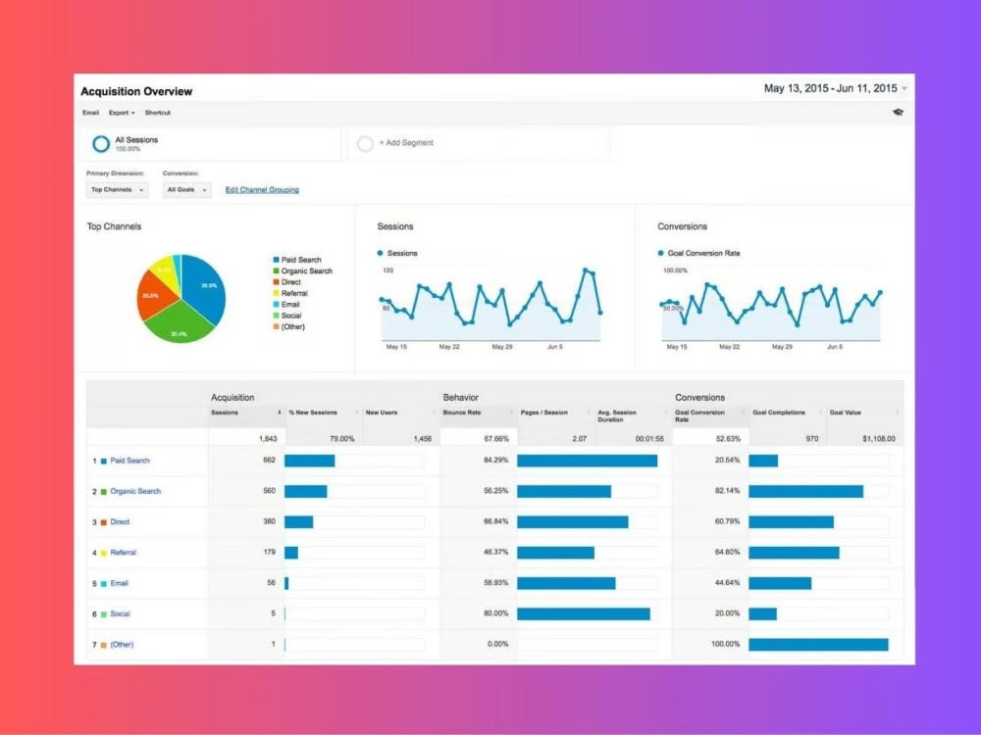Open the Top Channels primary dimension dropdown
The image size is (981, 735).
click(x=117, y=190)
